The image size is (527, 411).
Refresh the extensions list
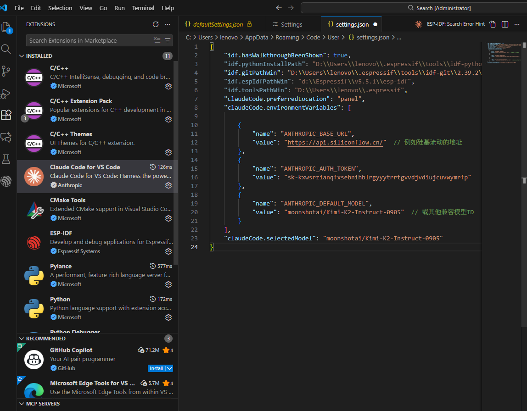tap(156, 24)
